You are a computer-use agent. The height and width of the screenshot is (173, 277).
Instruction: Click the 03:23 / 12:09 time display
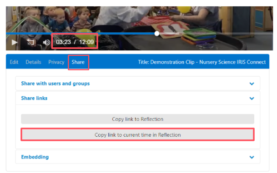coord(75,42)
